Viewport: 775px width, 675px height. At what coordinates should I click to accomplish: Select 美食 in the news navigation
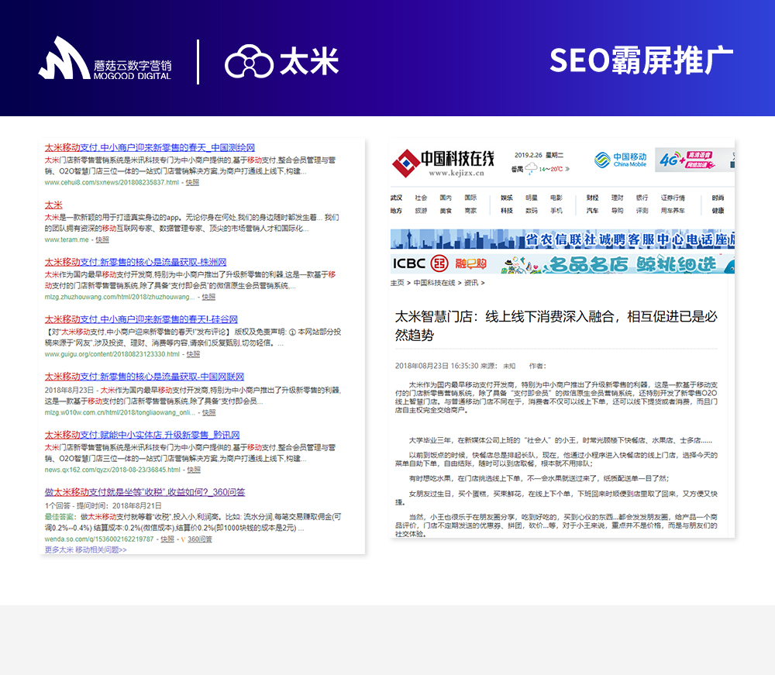[x=446, y=211]
